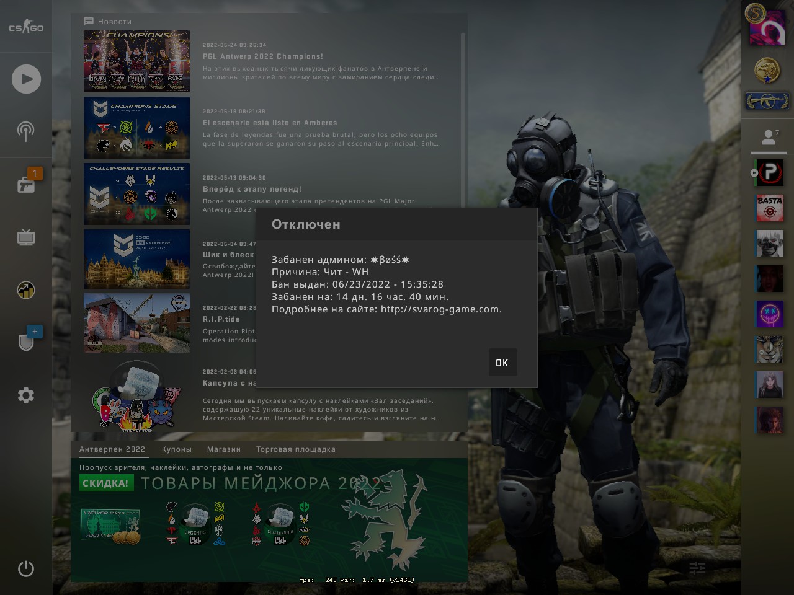The height and width of the screenshot is (595, 794).
Task: Open the Play menu icon in sidebar
Action: [26, 79]
